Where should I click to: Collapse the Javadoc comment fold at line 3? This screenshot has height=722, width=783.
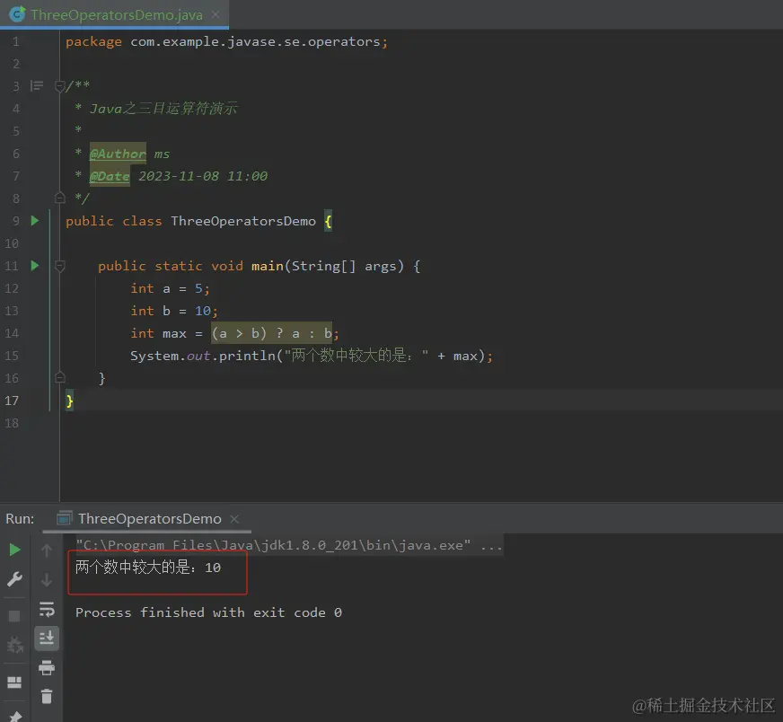[59, 86]
